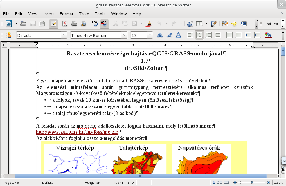Insert a hyperlink via globe icon
Viewport: 286px width, 186px height.
click(x=190, y=24)
